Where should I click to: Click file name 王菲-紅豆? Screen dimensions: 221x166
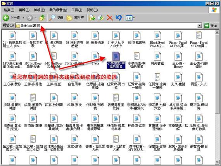tap(54, 84)
